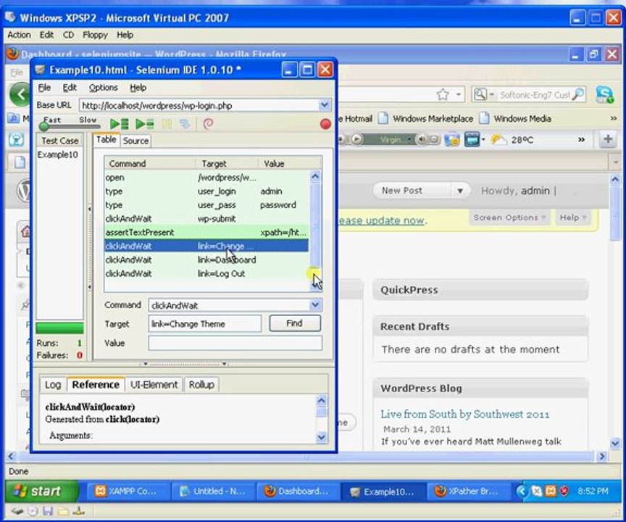The image size is (626, 522).
Task: Switch to the Rollup tab
Action: 201,384
